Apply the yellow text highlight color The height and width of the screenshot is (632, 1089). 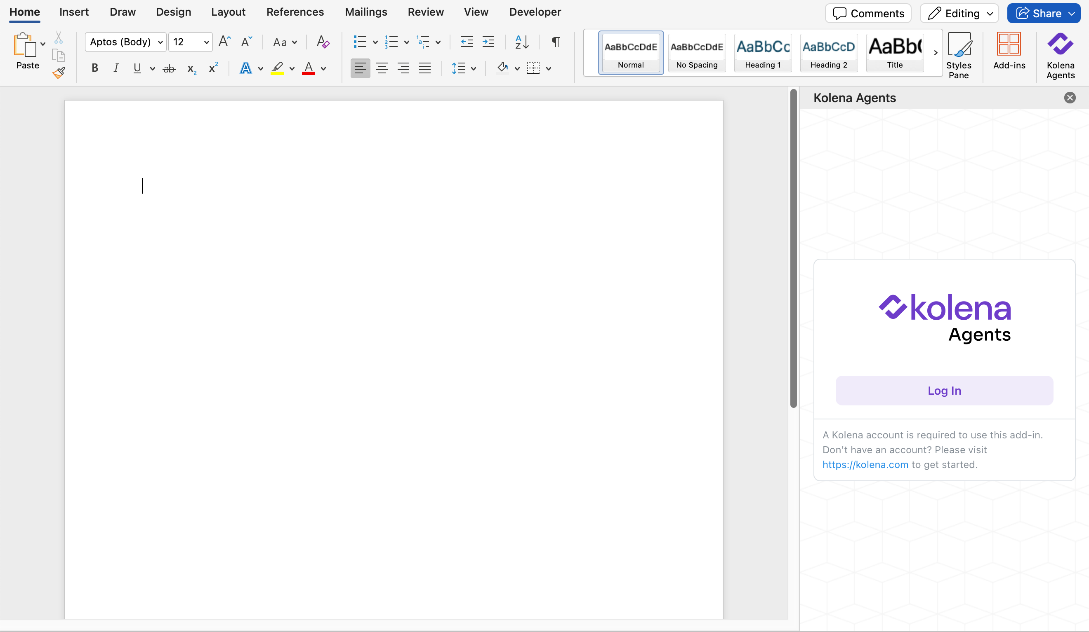277,68
